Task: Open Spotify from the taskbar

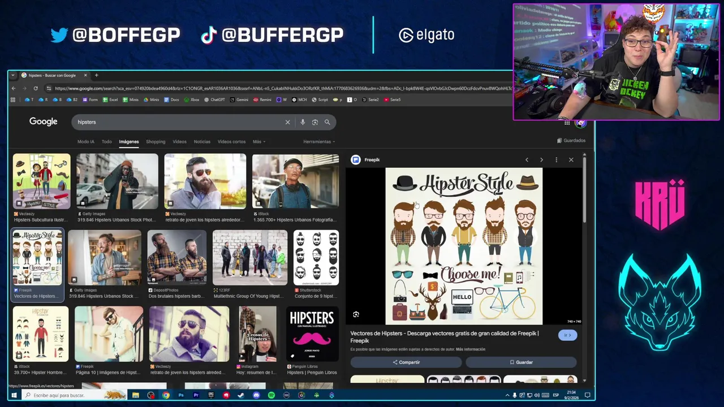Action: coord(271,395)
